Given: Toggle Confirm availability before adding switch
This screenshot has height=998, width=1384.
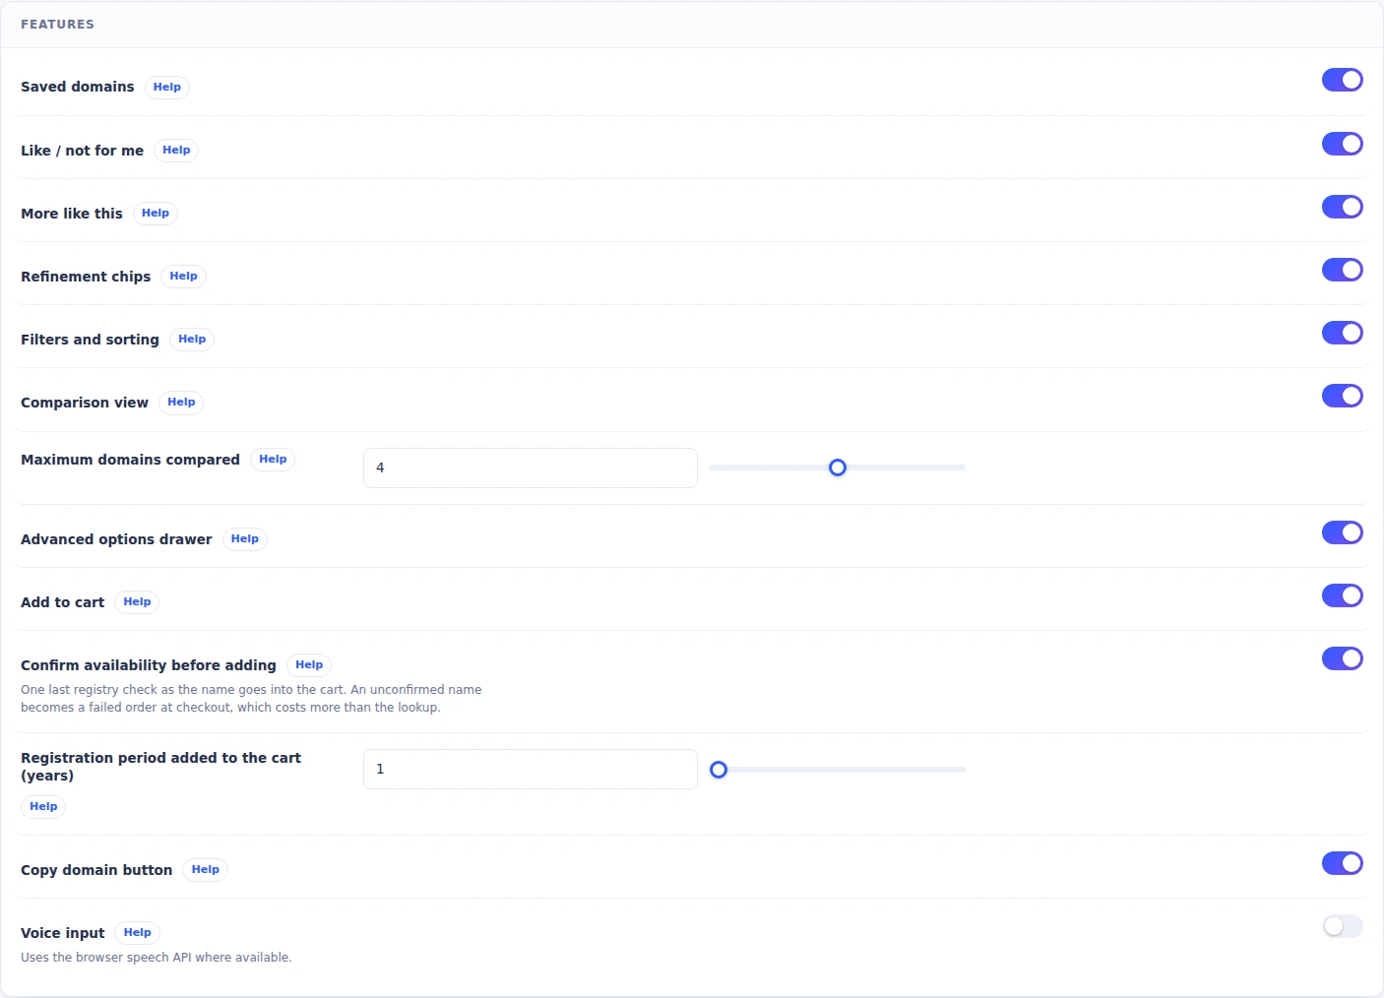Looking at the screenshot, I should [1342, 658].
